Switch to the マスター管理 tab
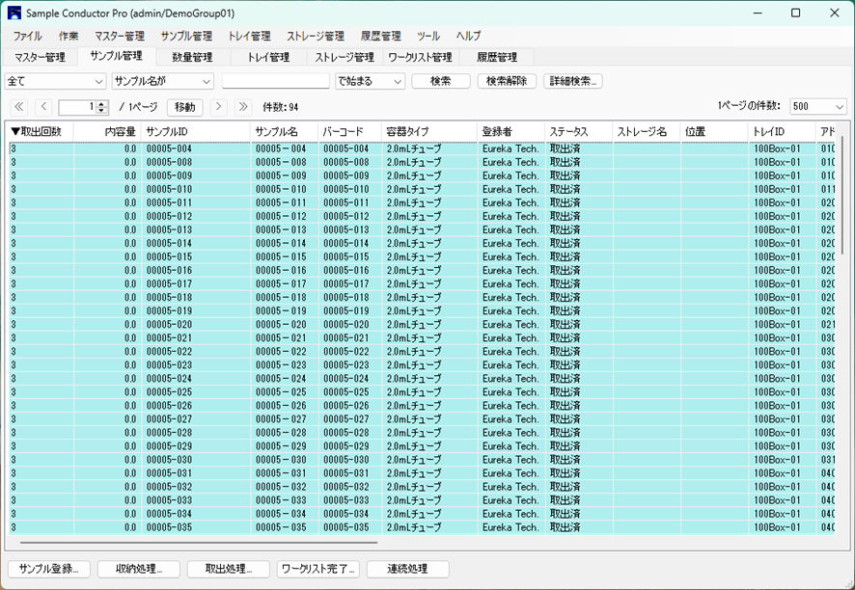The width and height of the screenshot is (855, 590). tap(40, 58)
